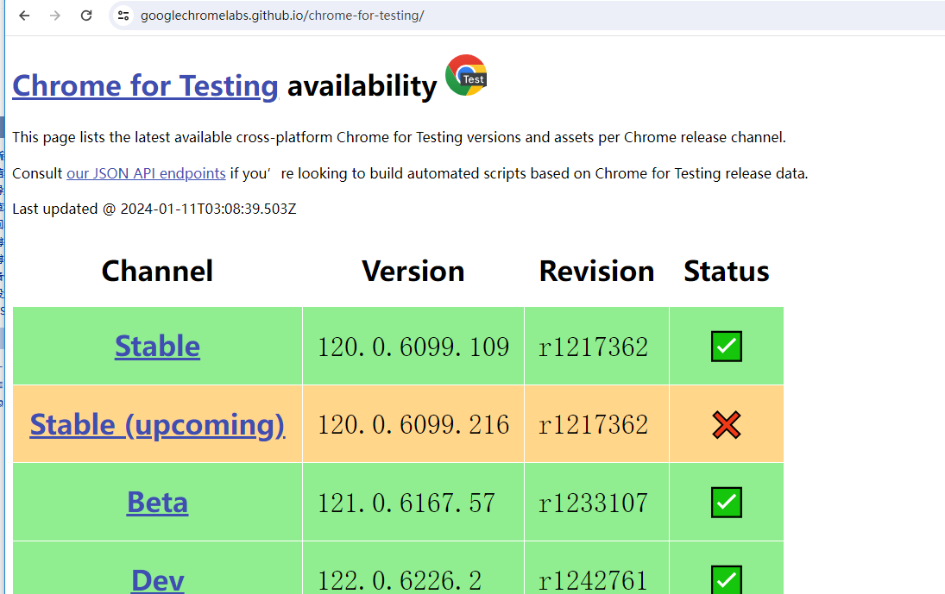Select version number 120.0.6099.109 in Stable row
Image resolution: width=945 pixels, height=594 pixels.
coord(413,346)
